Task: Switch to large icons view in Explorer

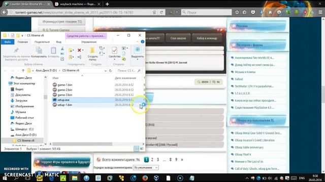Action: [x=142, y=149]
